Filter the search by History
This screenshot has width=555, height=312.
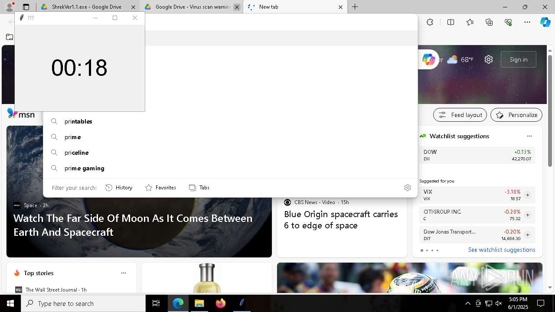point(119,188)
